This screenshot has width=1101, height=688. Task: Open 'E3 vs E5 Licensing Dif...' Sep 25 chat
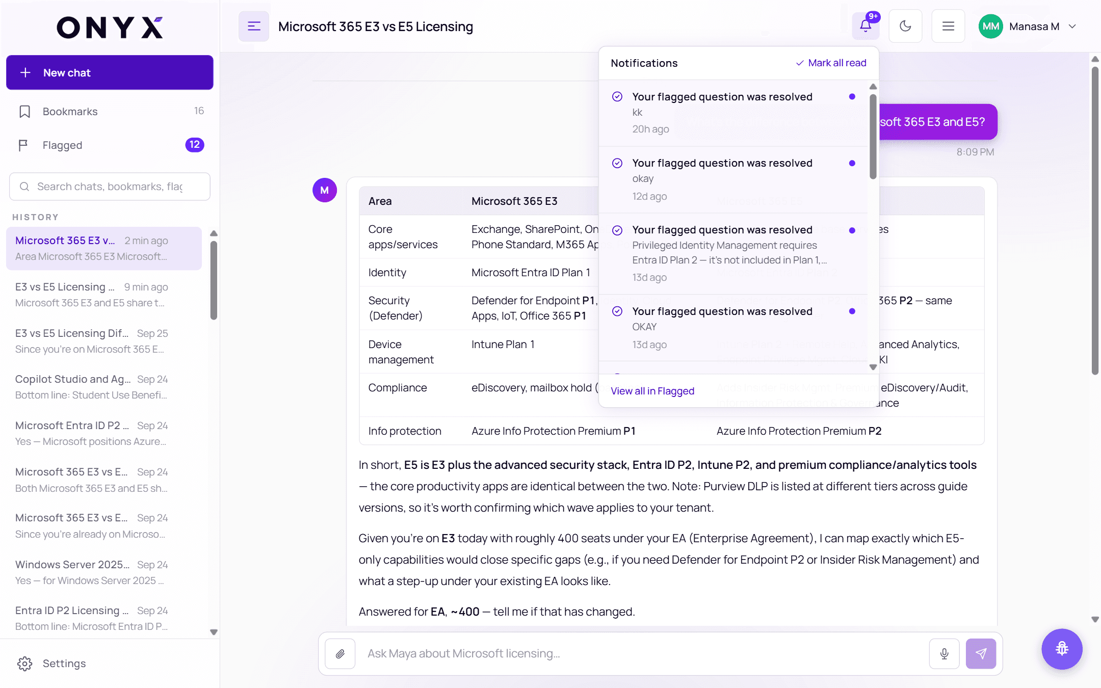(x=104, y=341)
